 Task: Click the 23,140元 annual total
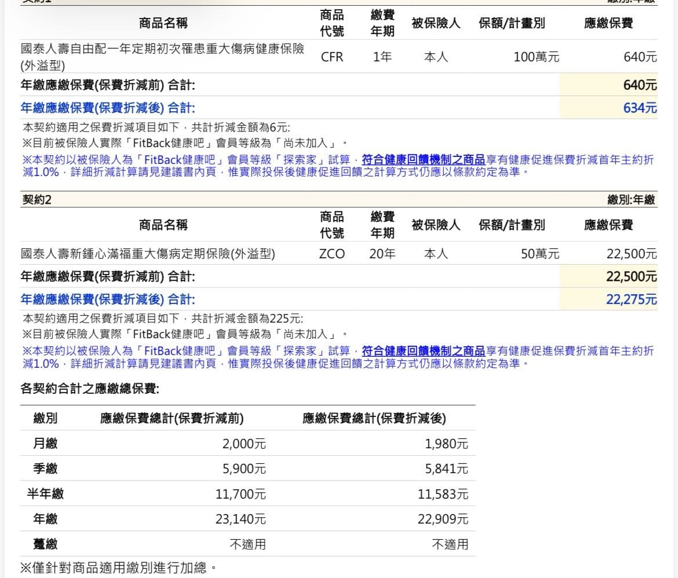(x=240, y=519)
